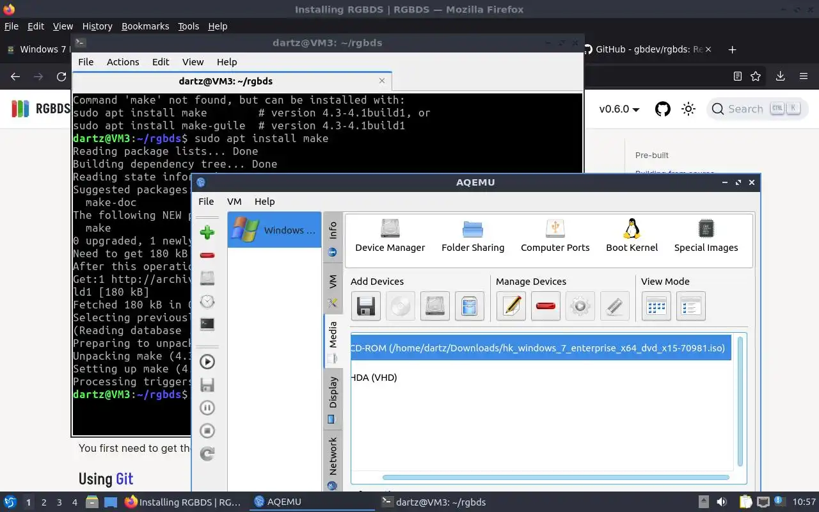Screen dimensions: 819x512
Task: Select the Media vertical tab
Action: 333,340
